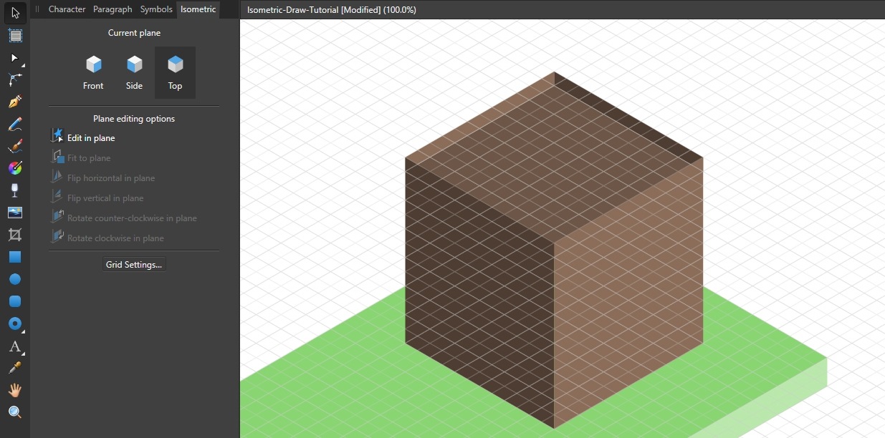Pick the Pen tool
The image size is (885, 438).
[14, 102]
